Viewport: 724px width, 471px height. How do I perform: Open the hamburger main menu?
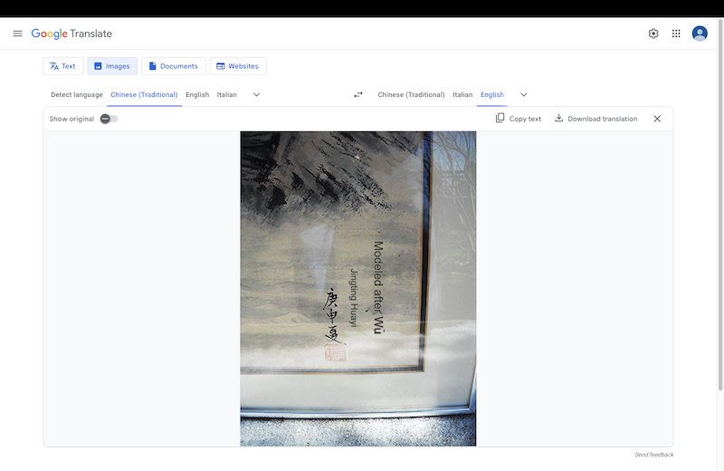click(x=17, y=34)
